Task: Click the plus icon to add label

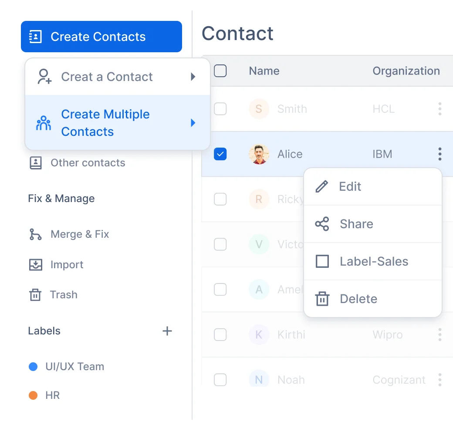Action: tap(167, 331)
